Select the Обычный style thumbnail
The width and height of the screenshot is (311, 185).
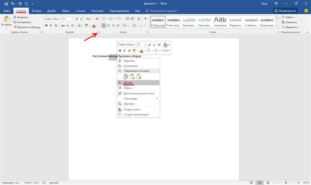(x=158, y=22)
